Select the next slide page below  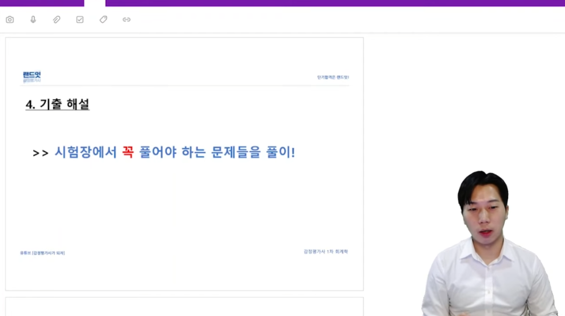click(x=184, y=307)
